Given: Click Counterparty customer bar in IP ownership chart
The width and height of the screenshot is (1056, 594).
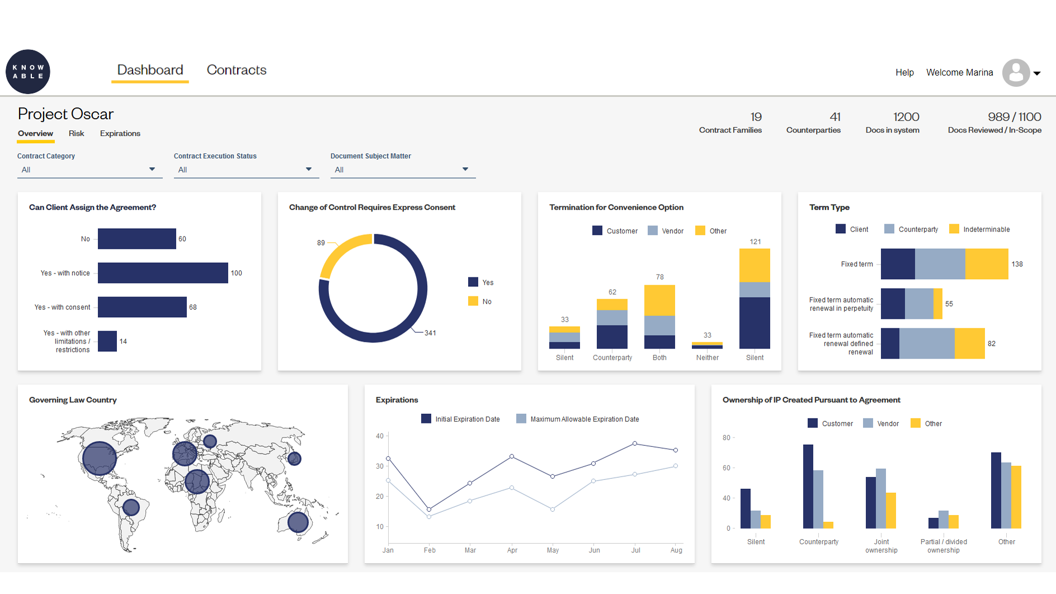Looking at the screenshot, I should 808,487.
